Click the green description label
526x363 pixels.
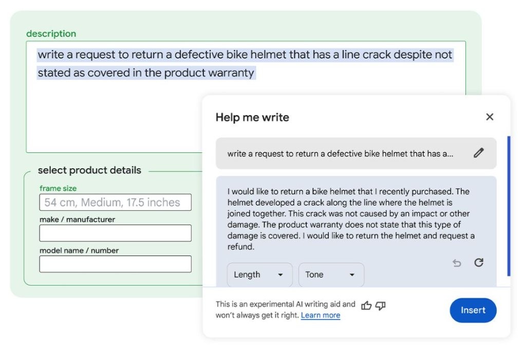(x=51, y=34)
